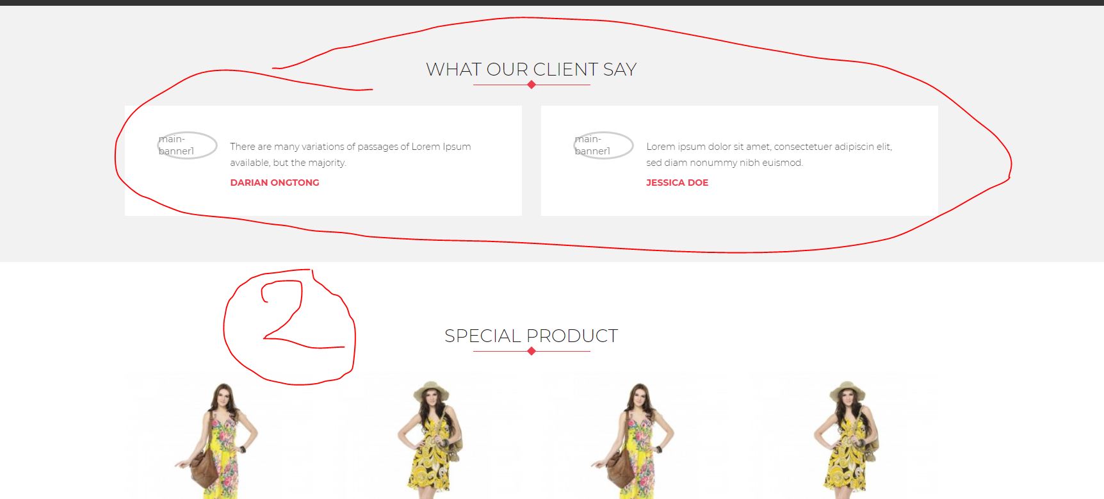
Task: Select the DARIAN ONGTONG name link
Action: [x=275, y=183]
